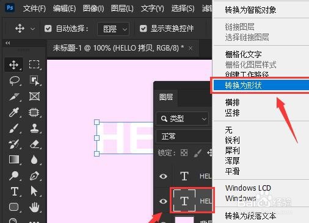Image resolution: width=309 pixels, height=223 pixels.
Task: Close the 未标题-1 document tab
Action: tap(191, 48)
